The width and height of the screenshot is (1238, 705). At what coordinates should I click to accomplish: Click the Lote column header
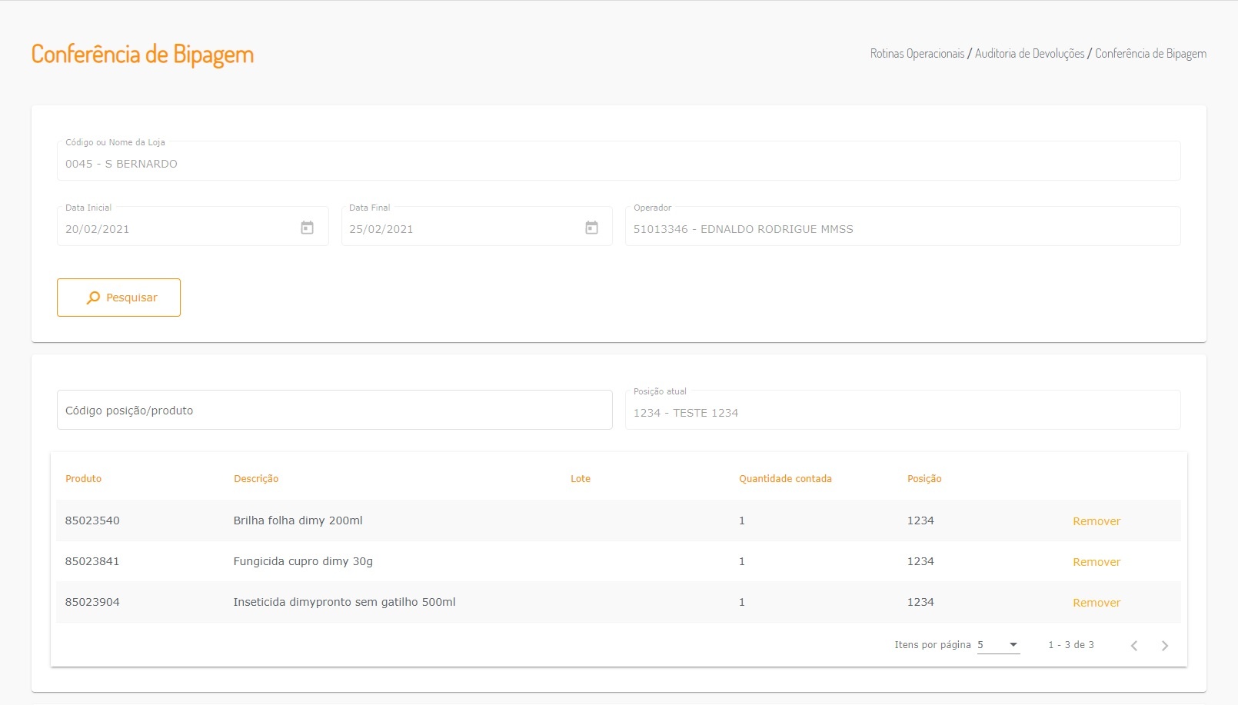(581, 479)
